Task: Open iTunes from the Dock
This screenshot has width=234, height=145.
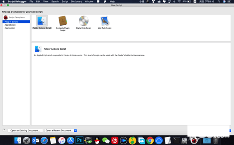Action: [x=62, y=140]
